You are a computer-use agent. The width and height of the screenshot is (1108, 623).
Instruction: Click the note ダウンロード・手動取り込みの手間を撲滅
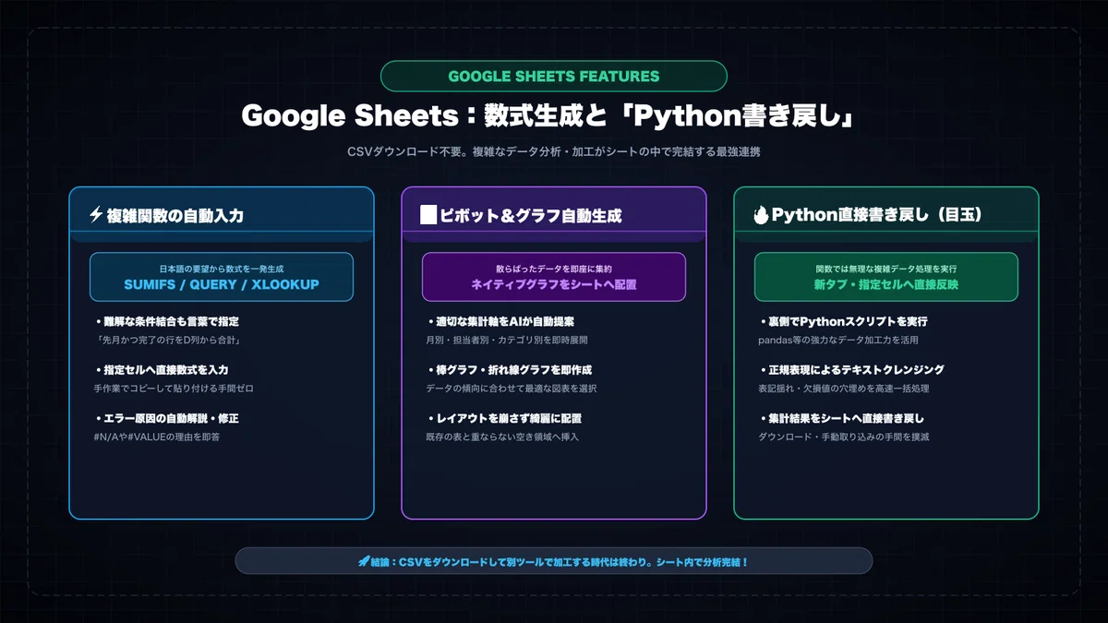tap(844, 437)
